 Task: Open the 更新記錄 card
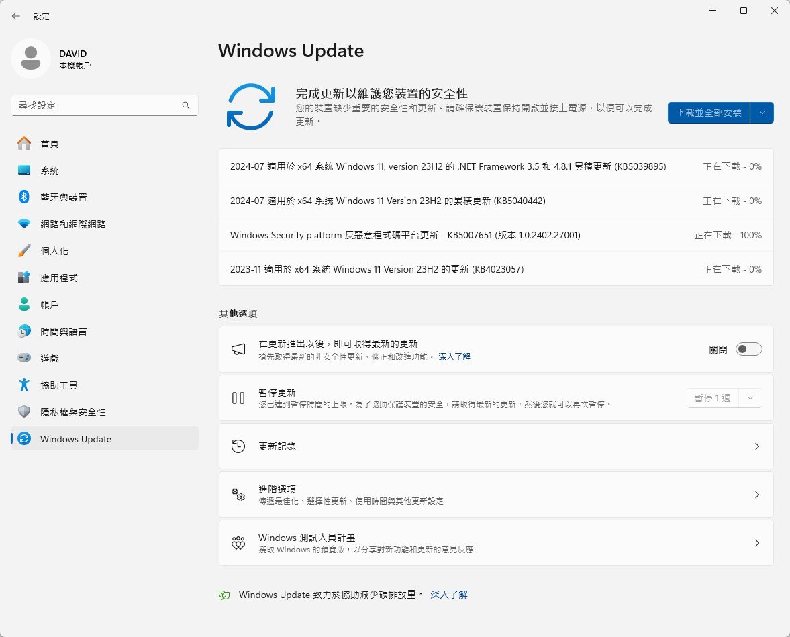coord(496,446)
